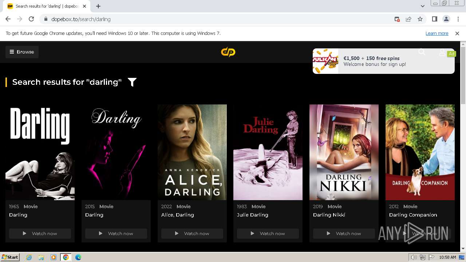Open the Chrome three-dot menu
The image size is (466, 262).
tap(458, 19)
